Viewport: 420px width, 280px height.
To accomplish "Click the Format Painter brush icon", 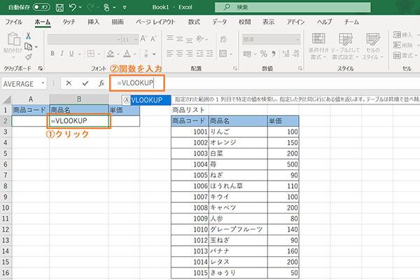I will [x=27, y=57].
